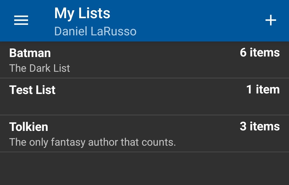Tap the '1 item' label on Test List
The width and height of the screenshot is (289, 185).
264,89
